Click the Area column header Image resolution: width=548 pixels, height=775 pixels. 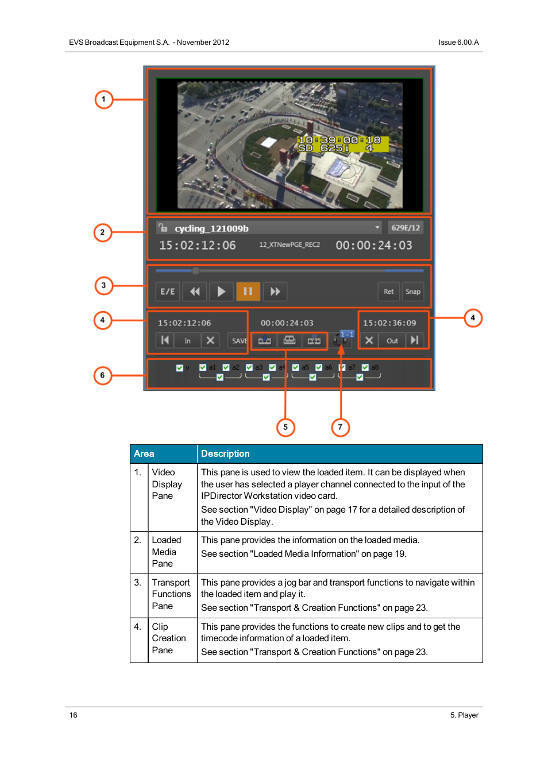tap(164, 454)
